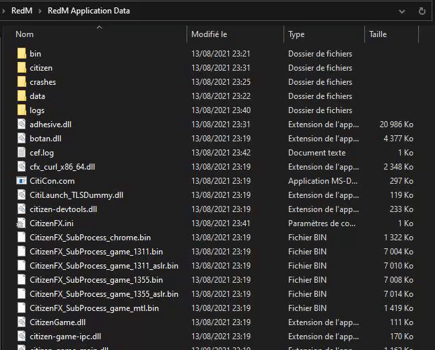Select the folder name crashes

[43, 82]
